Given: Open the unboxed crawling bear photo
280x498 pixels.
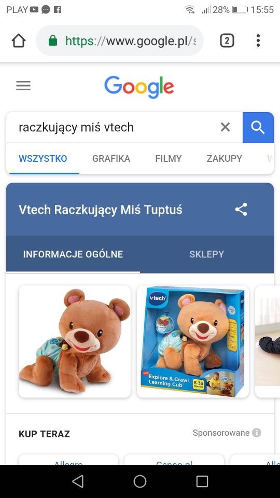Looking at the screenshot, I should [75, 341].
